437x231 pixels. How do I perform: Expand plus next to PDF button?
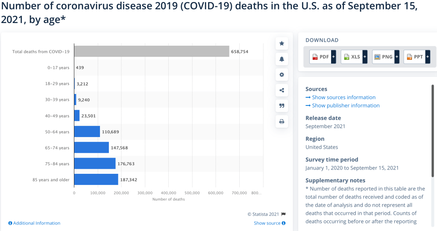334,57
